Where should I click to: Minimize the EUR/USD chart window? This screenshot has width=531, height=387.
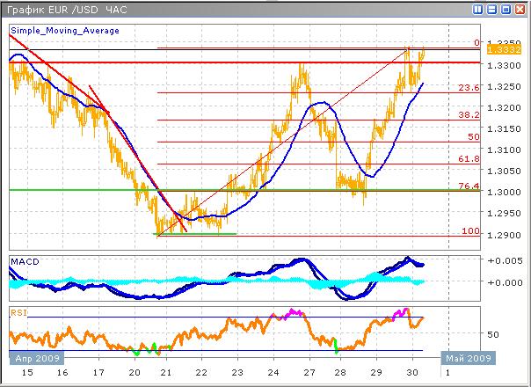point(491,10)
